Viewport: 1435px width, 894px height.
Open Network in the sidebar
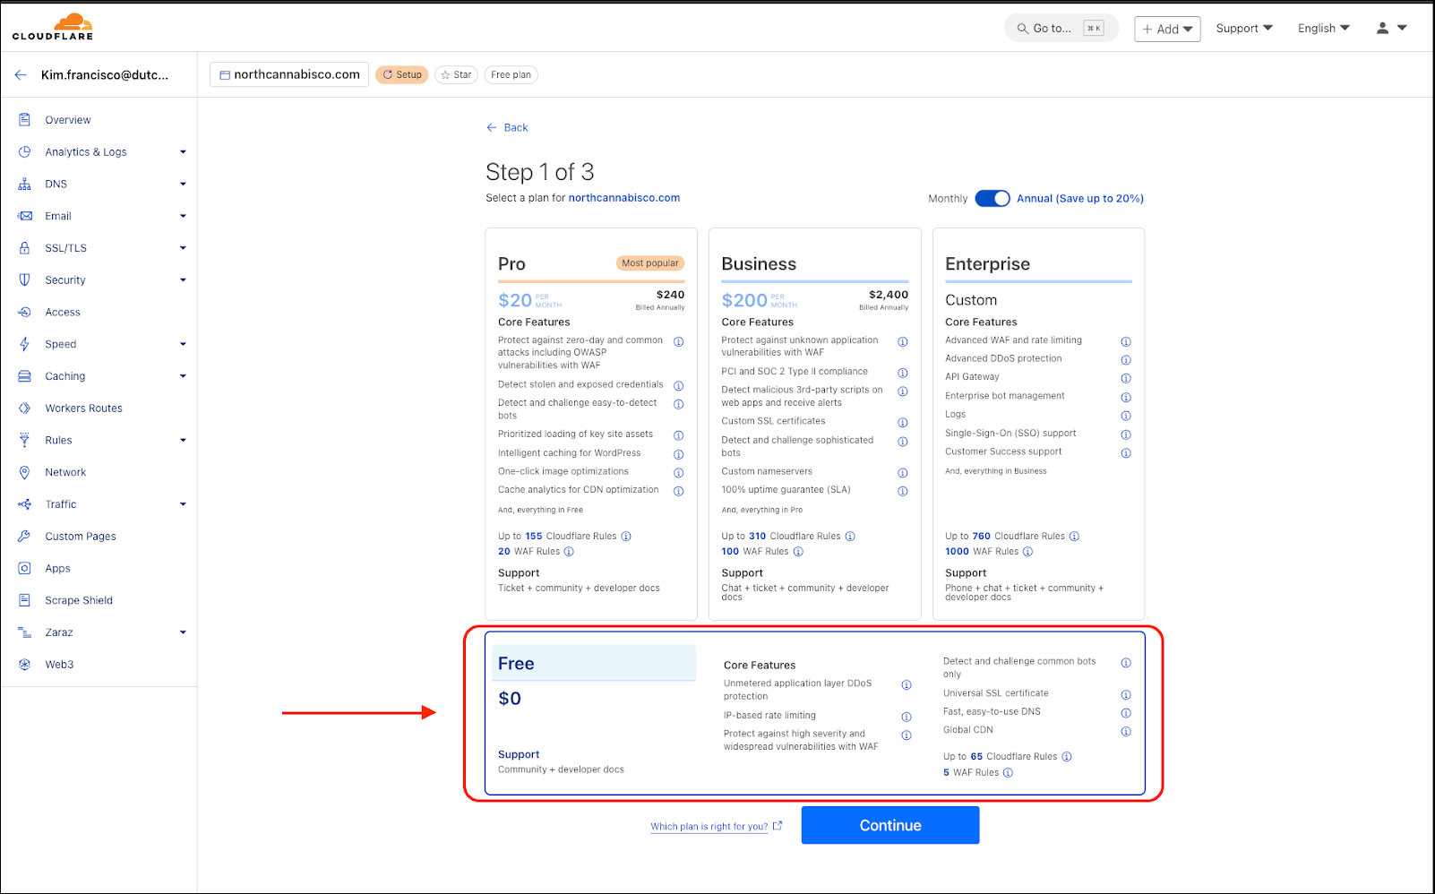coord(65,472)
